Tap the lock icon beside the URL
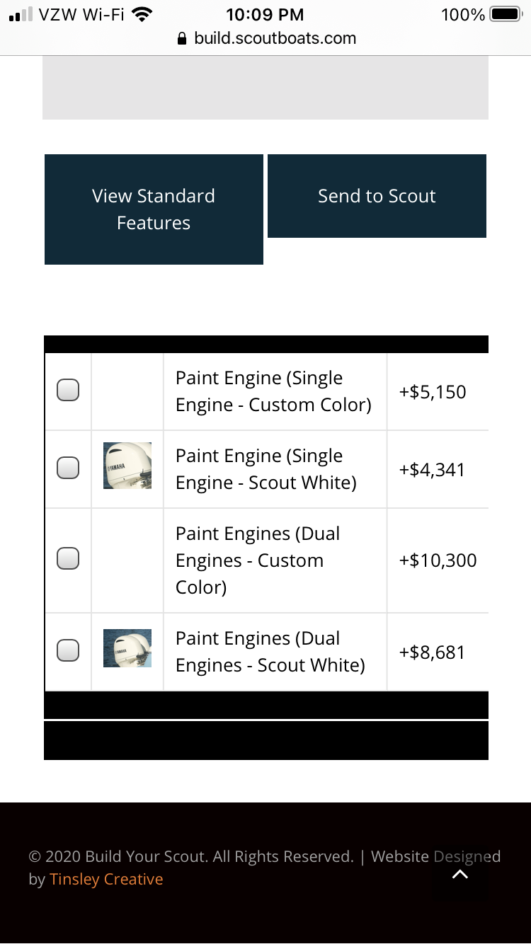The width and height of the screenshot is (531, 944). pos(182,38)
